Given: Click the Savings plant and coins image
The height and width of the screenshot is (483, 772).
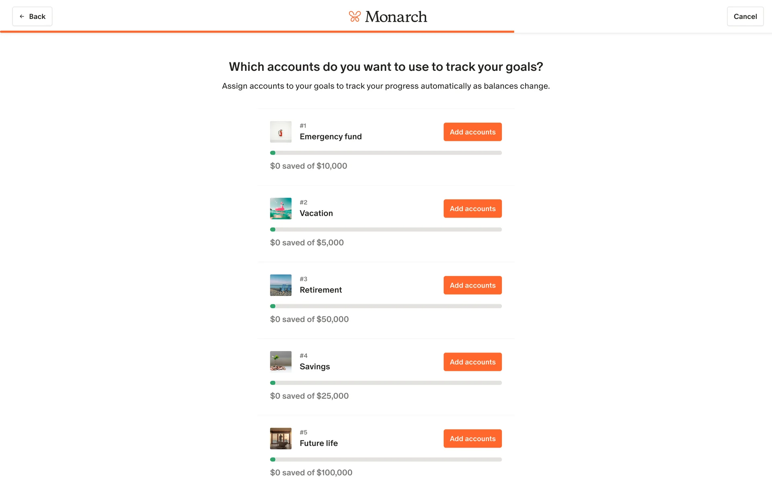Looking at the screenshot, I should [281, 362].
